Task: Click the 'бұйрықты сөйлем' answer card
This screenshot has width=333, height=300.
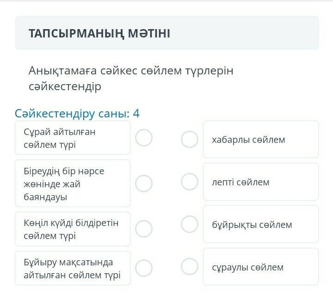Action: [260, 225]
